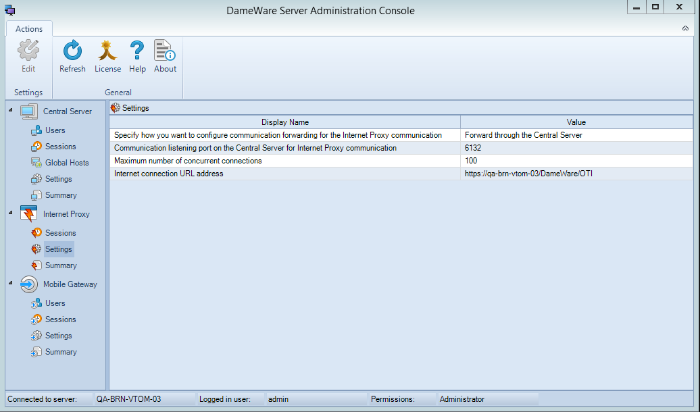Click the 'admin' logged in user field
This screenshot has width=700, height=412.
tap(278, 399)
